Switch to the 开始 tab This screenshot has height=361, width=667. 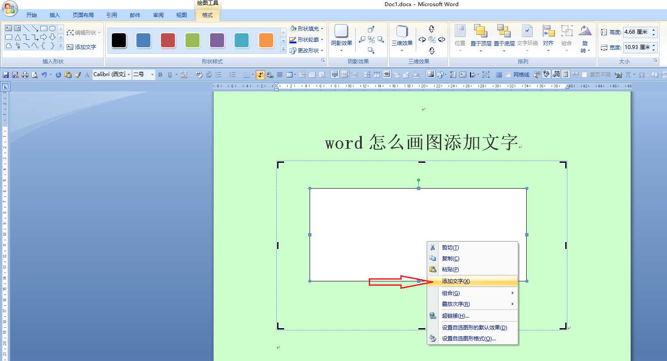32,15
